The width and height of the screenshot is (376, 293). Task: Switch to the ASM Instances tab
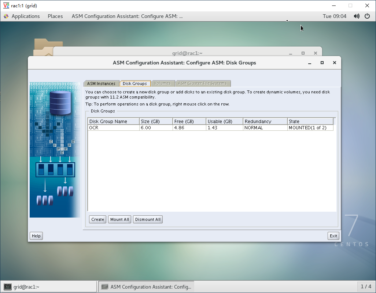click(101, 84)
